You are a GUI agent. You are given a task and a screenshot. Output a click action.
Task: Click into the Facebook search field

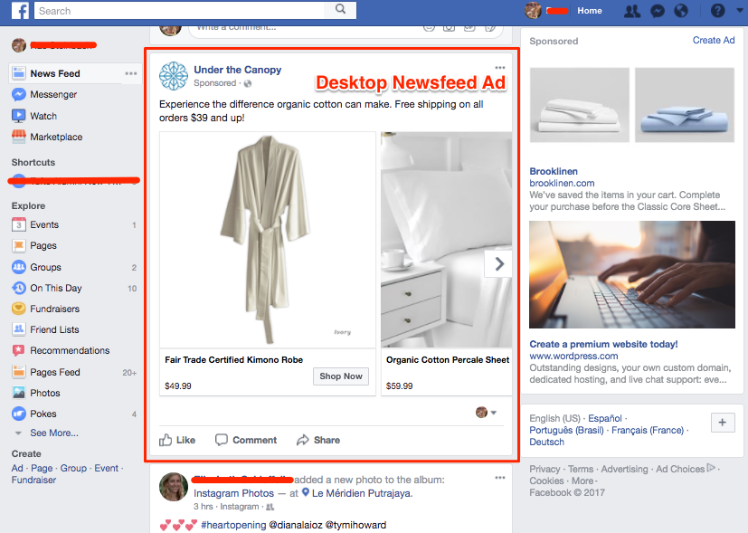(179, 11)
